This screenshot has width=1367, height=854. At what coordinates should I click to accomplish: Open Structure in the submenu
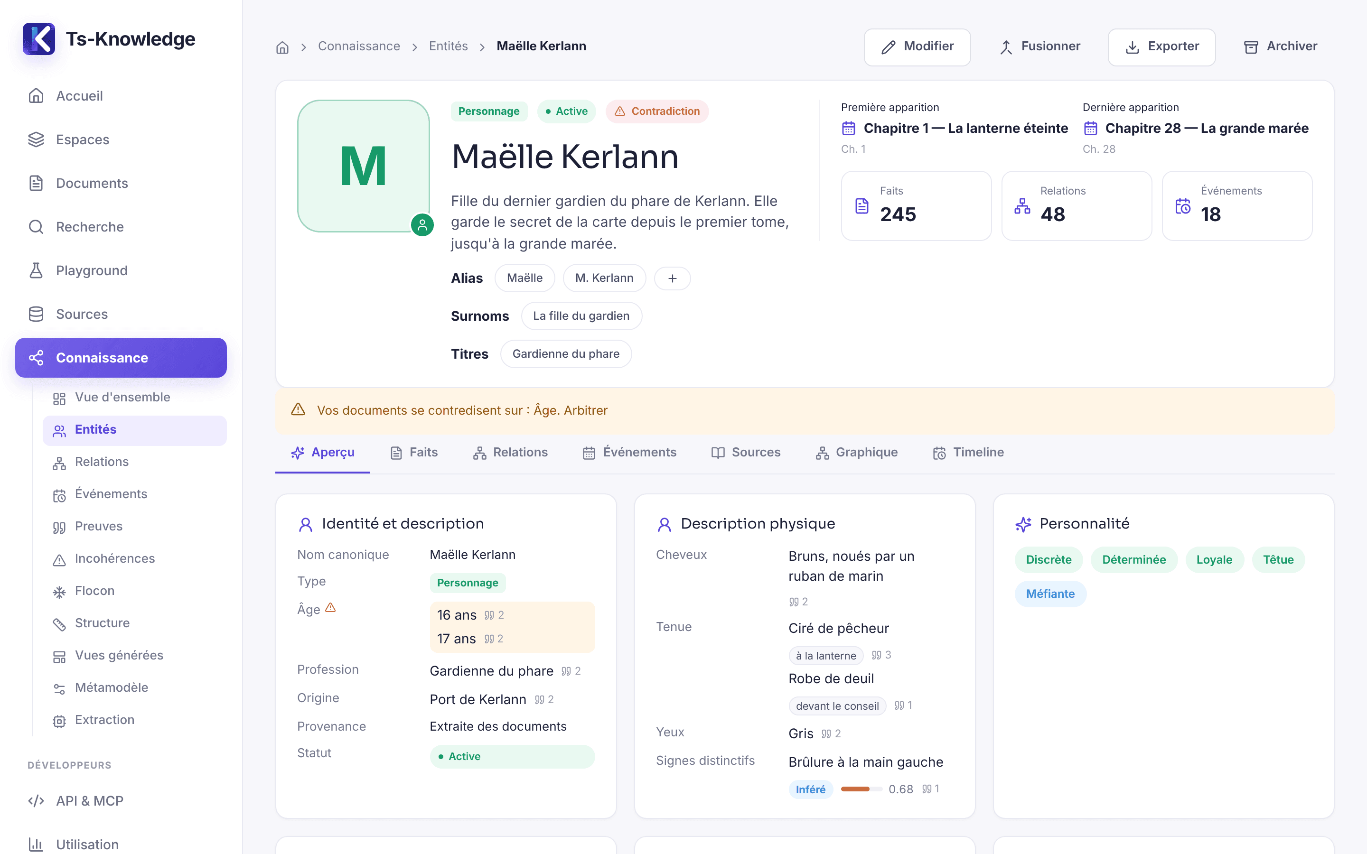coord(134,623)
